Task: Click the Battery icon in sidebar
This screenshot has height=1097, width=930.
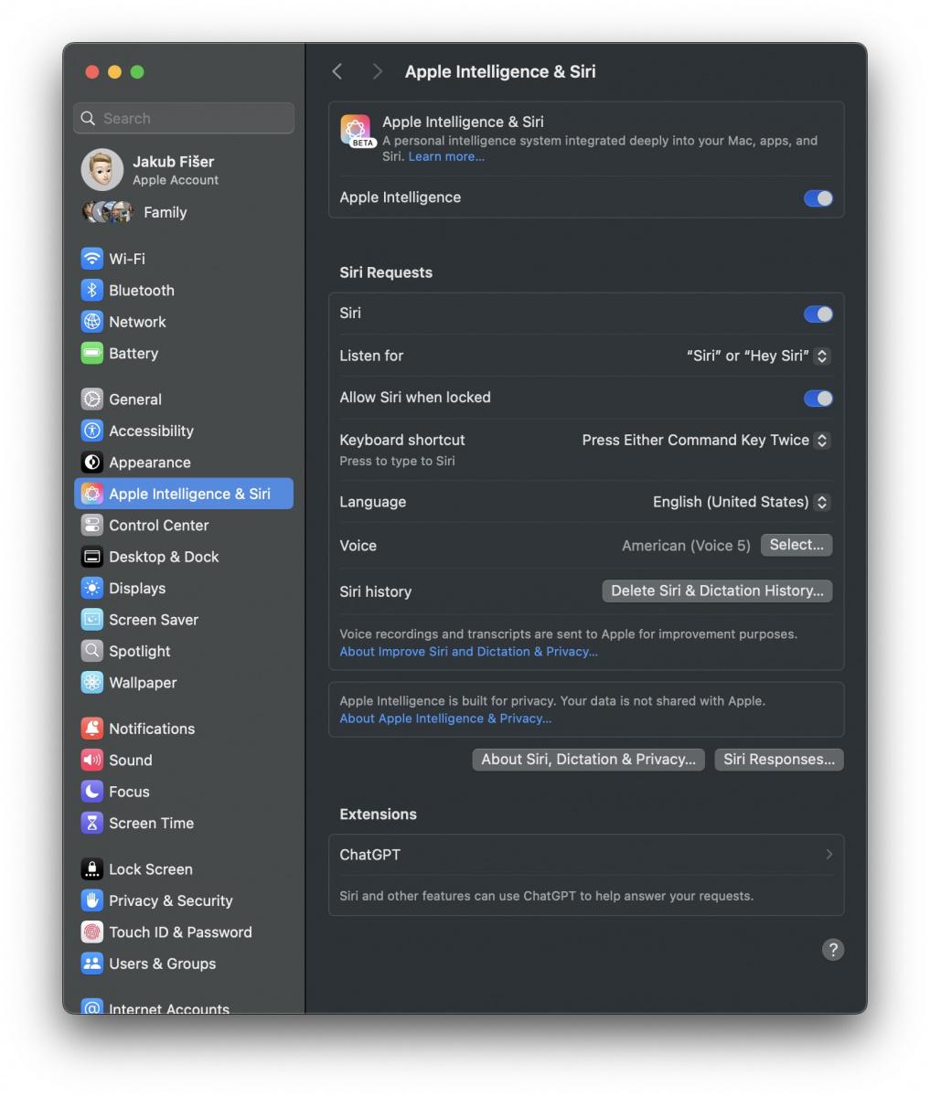Action: point(91,354)
